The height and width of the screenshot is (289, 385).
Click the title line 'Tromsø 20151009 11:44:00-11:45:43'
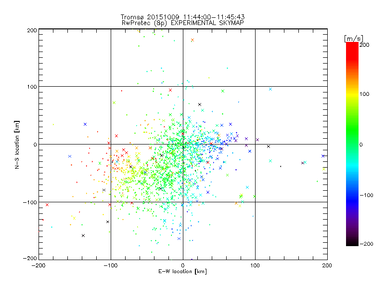tap(183, 17)
